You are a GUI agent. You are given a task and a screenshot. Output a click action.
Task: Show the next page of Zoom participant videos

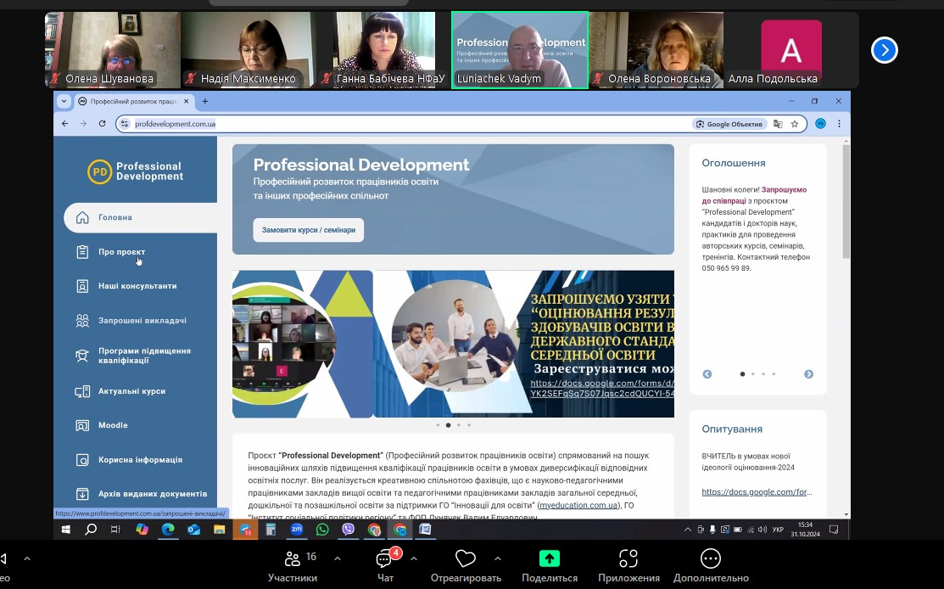(885, 50)
